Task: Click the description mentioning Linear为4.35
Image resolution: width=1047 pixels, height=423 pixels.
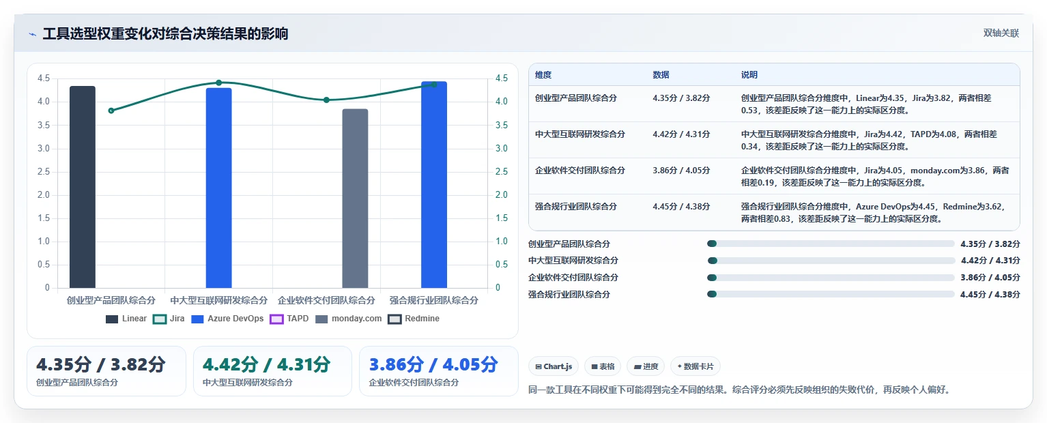Action: pos(867,104)
